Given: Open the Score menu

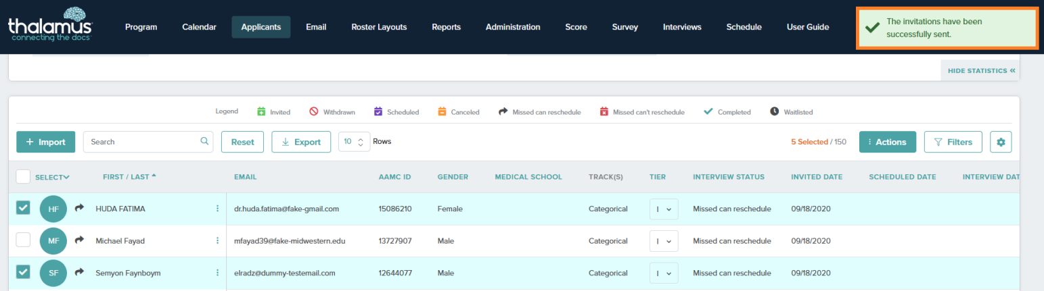Looking at the screenshot, I should [x=576, y=27].
